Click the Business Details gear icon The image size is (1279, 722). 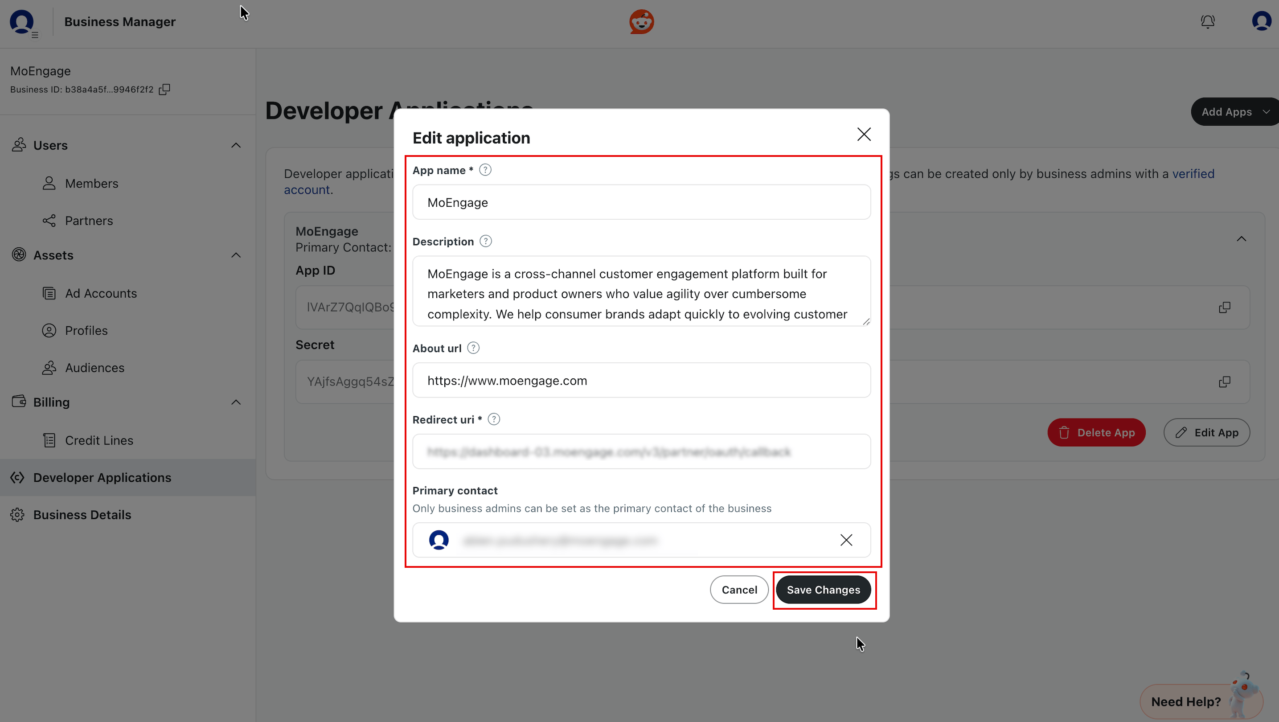17,515
